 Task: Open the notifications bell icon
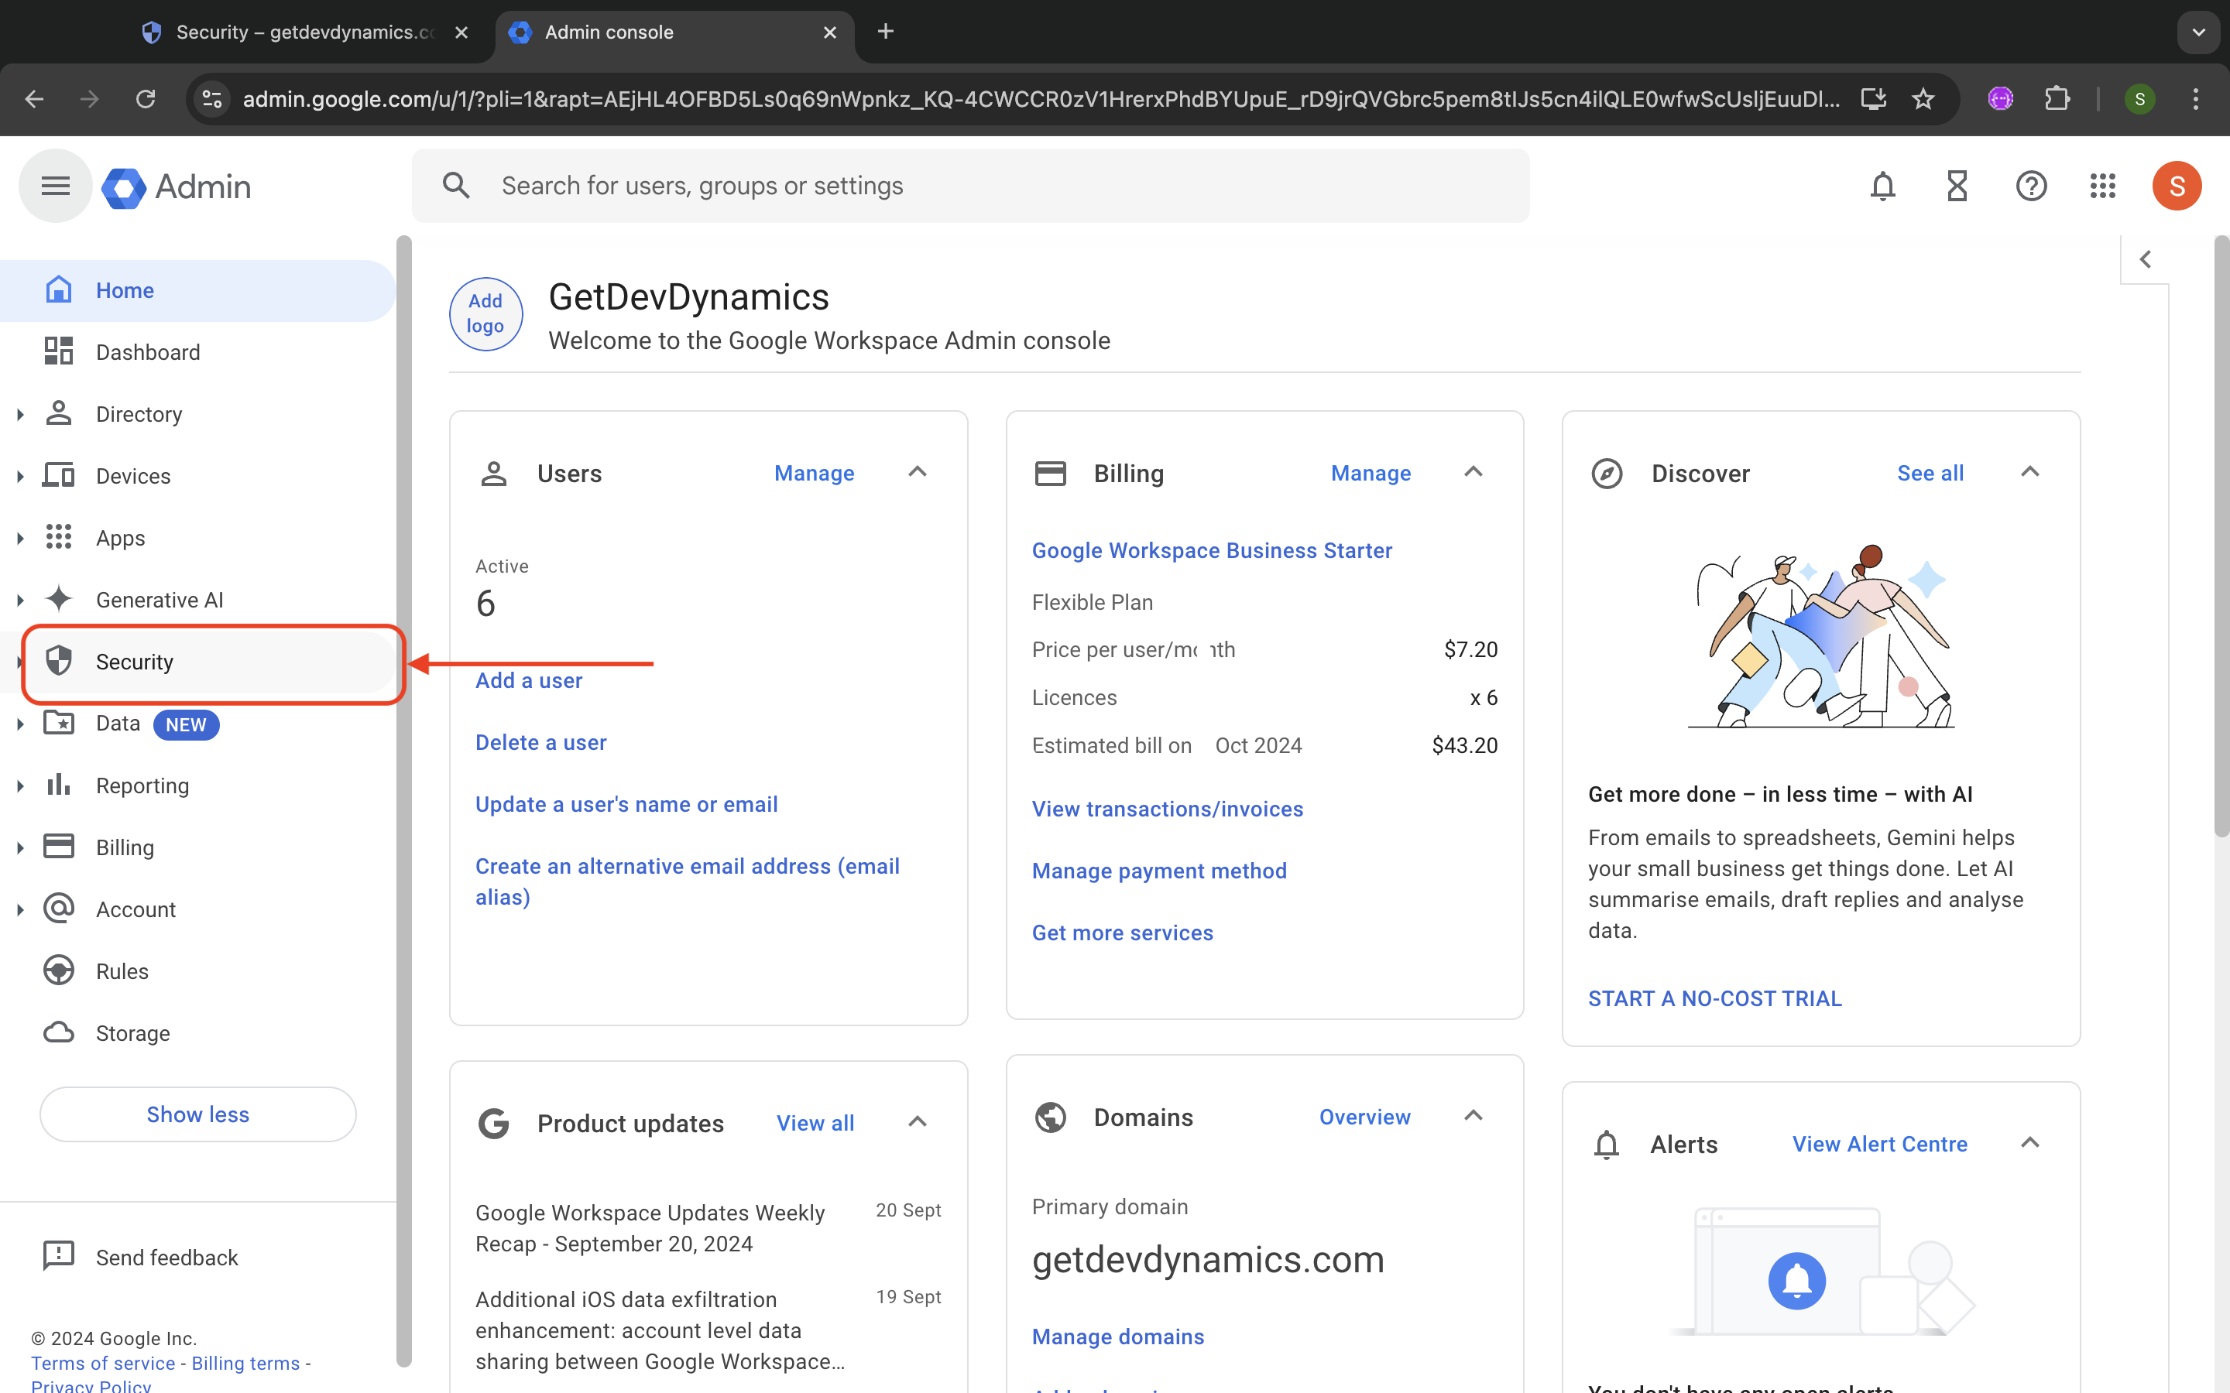[x=1882, y=186]
